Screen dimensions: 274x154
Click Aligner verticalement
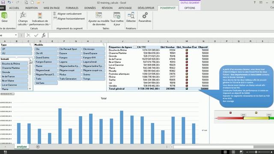[x=68, y=14]
